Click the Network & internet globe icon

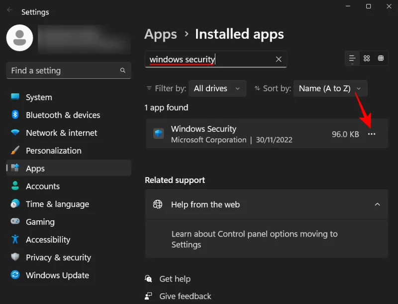pyautogui.click(x=15, y=133)
